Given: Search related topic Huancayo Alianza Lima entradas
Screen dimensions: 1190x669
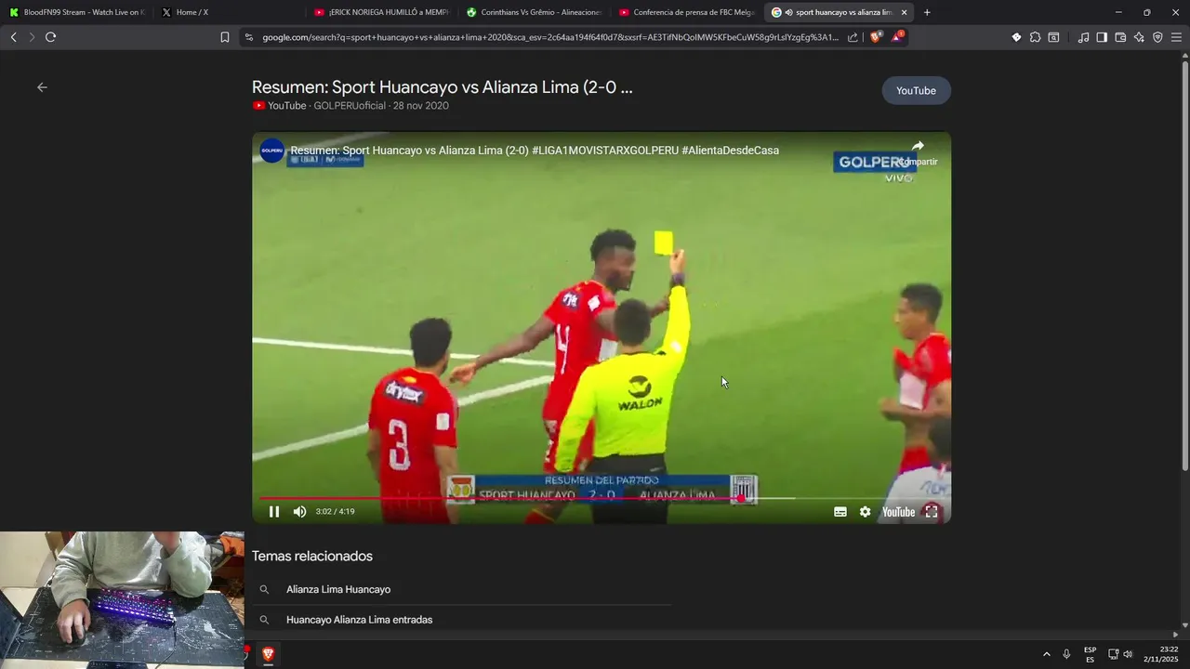Looking at the screenshot, I should 461,620.
